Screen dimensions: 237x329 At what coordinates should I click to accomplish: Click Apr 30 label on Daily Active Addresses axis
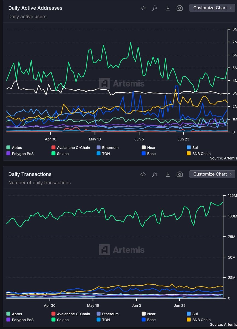point(51,139)
